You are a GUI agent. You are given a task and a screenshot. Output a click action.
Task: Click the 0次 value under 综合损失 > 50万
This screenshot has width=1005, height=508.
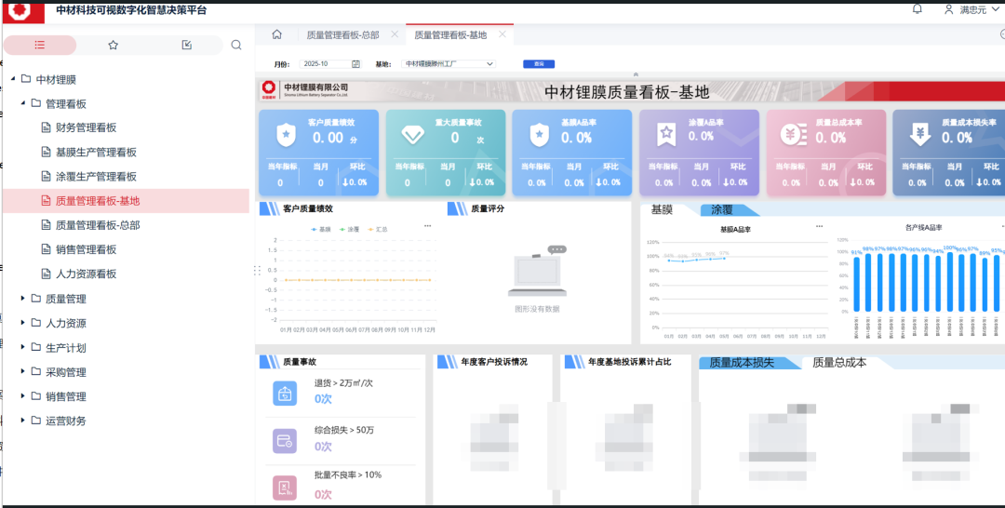coord(323,447)
